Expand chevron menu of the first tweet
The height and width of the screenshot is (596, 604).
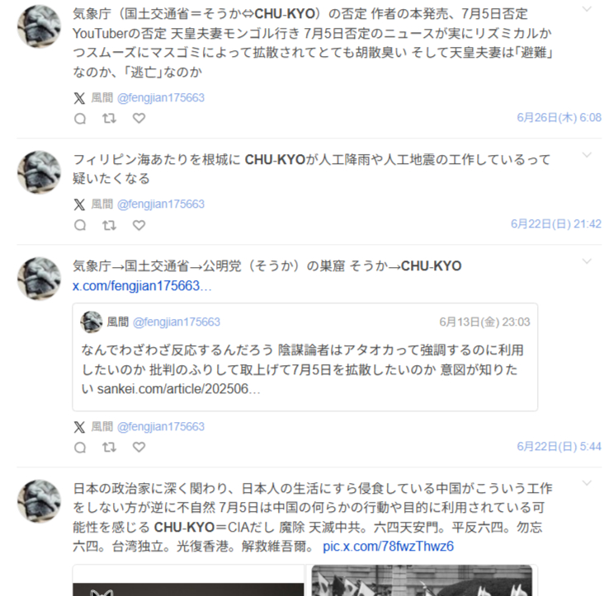tap(587, 9)
